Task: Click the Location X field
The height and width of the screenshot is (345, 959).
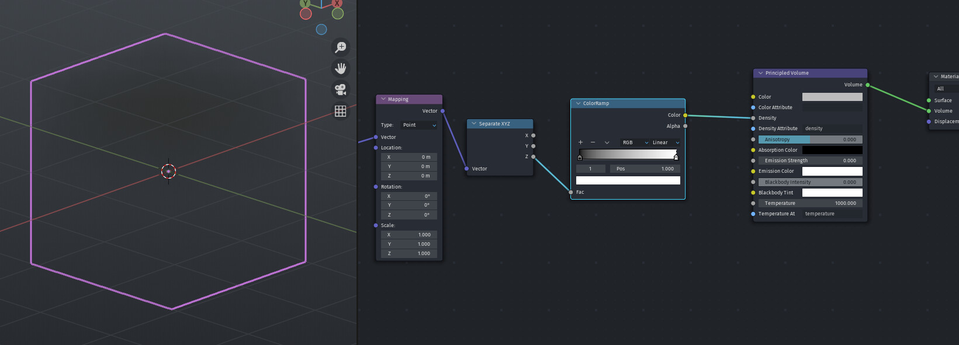Action: (409, 157)
